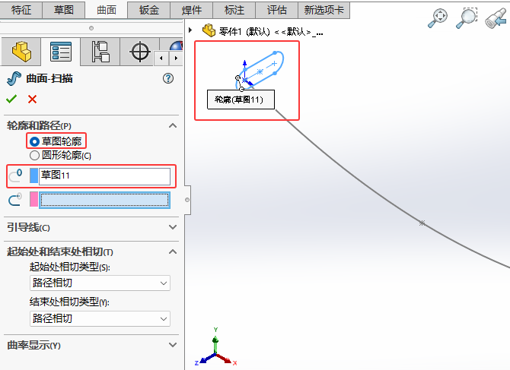Collapse the 起始处和结束处相切 section
This screenshot has width=510, height=370.
tap(173, 251)
